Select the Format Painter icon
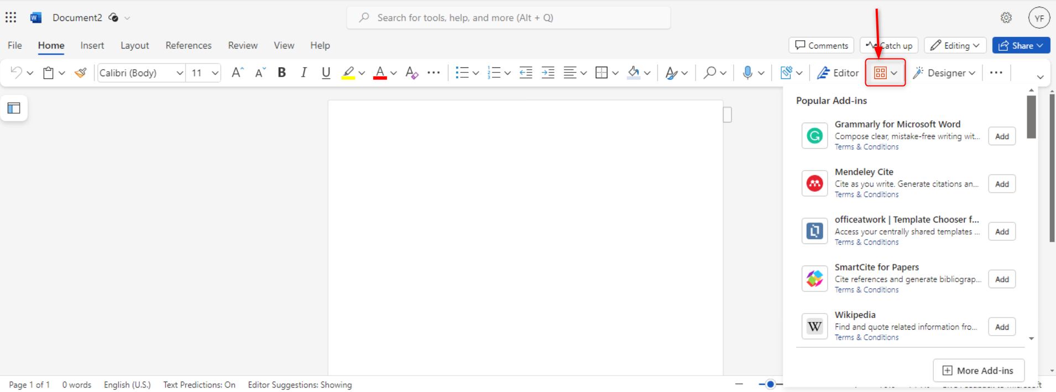 pos(81,73)
